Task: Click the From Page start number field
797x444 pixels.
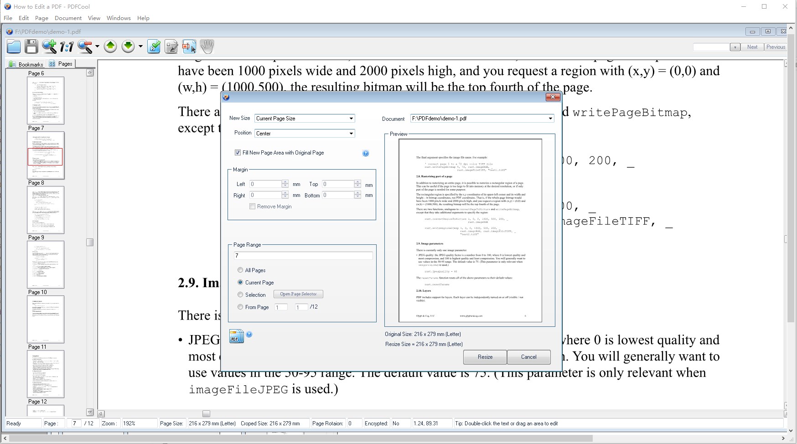Action: coord(281,307)
